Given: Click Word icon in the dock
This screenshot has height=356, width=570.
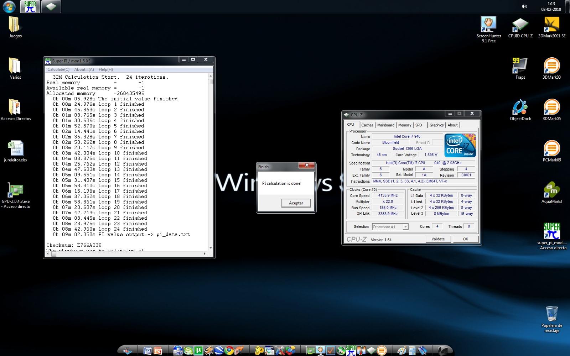Looking at the screenshot, I should [x=147, y=351].
